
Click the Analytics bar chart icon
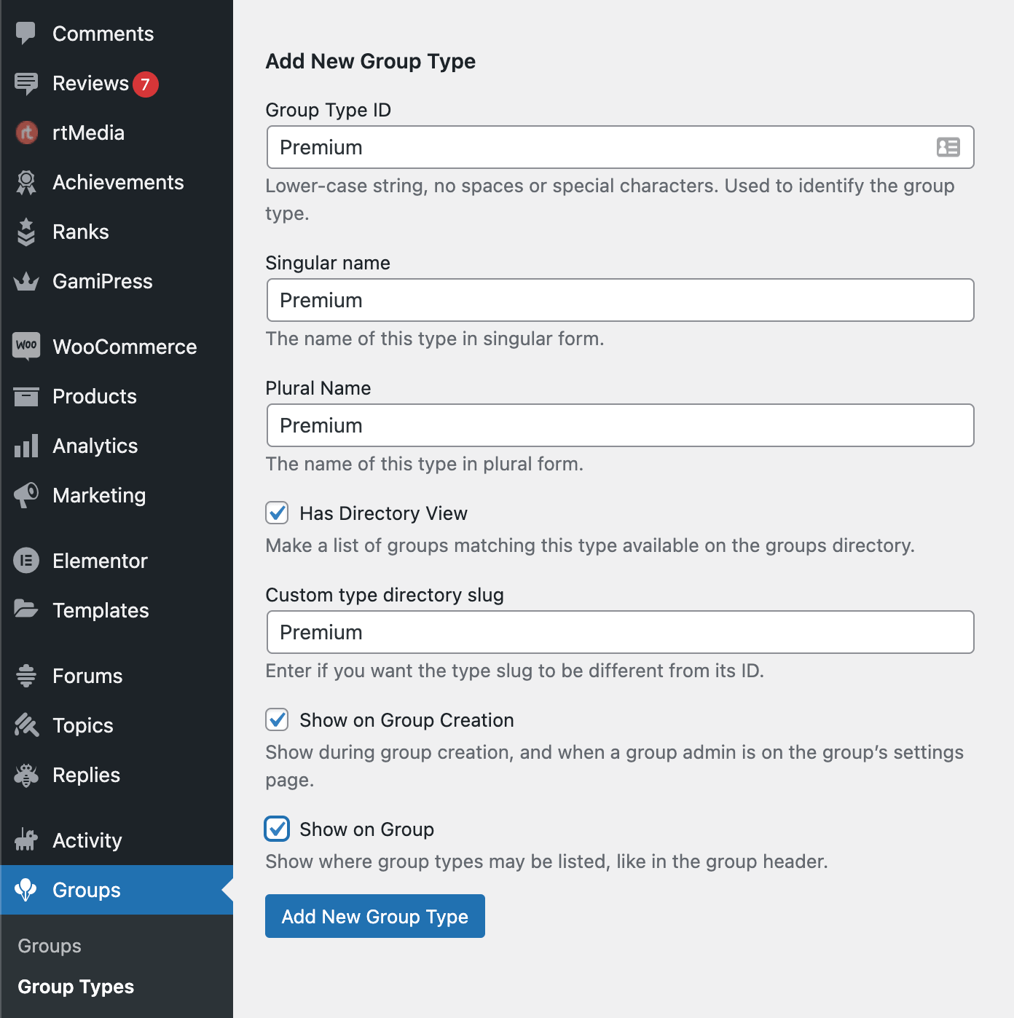26,446
